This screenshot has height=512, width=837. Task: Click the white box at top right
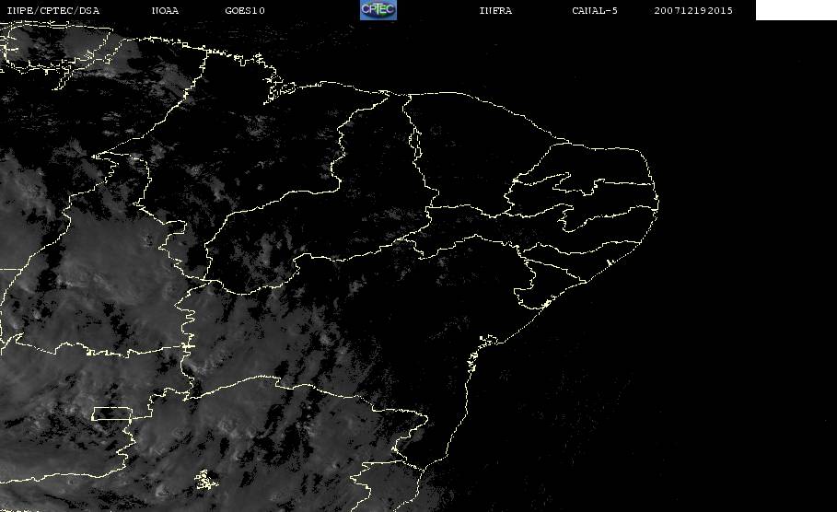796,10
